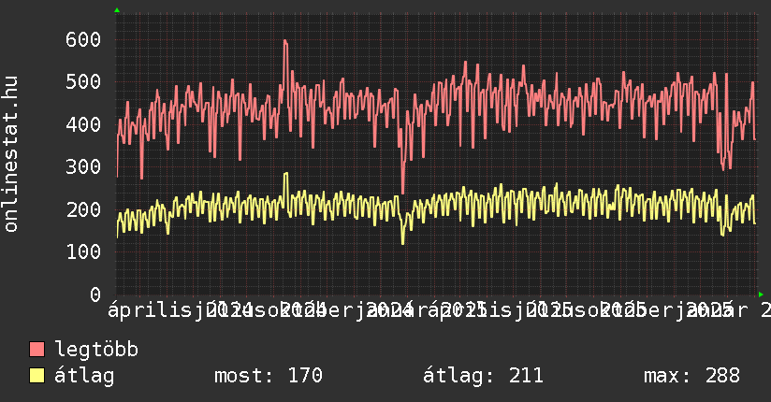Click the 400 y-axis label
This screenshot has width=771, height=402.
pyautogui.click(x=83, y=124)
